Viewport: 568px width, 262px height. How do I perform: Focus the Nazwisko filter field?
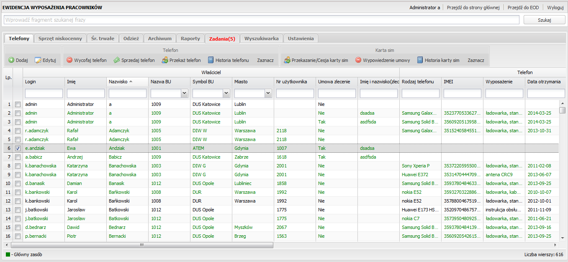click(128, 93)
